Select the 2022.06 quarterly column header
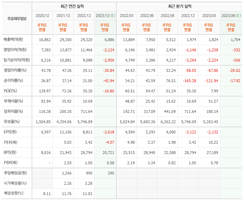 point(147,16)
